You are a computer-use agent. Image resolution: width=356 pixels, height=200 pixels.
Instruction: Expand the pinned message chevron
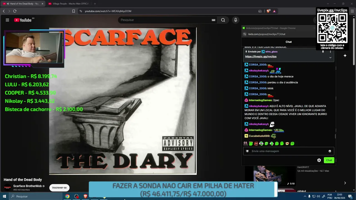pyautogui.click(x=330, y=57)
